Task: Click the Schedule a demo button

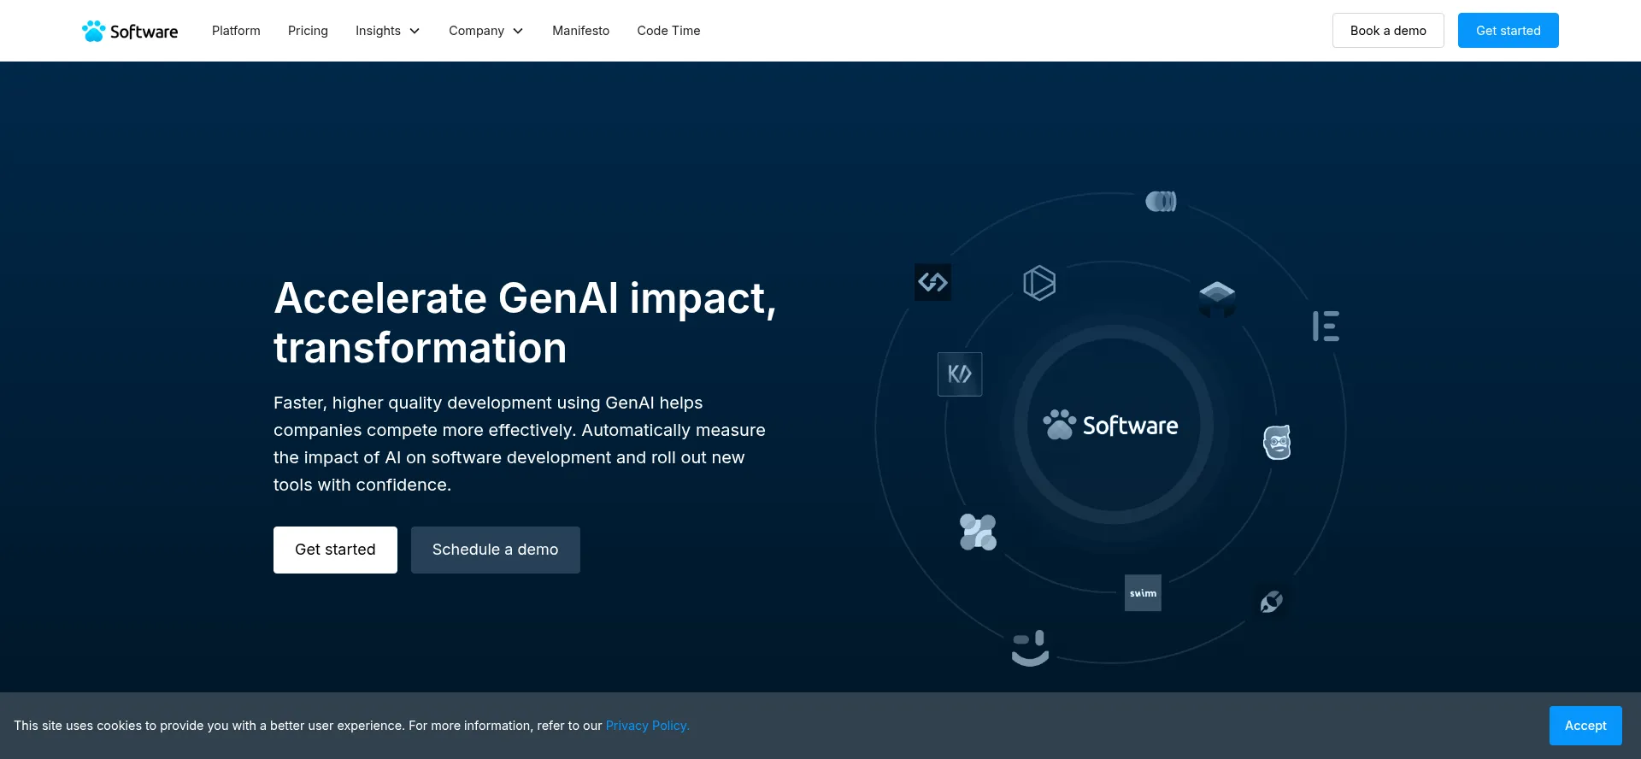Action: point(495,550)
